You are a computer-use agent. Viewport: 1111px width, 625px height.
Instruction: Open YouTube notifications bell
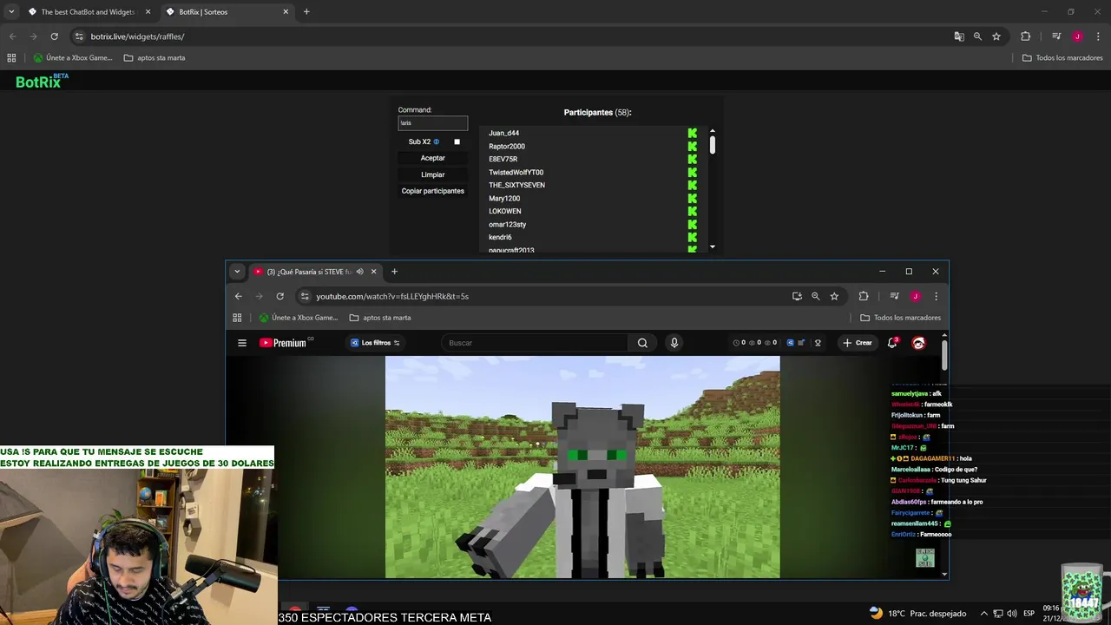892,343
